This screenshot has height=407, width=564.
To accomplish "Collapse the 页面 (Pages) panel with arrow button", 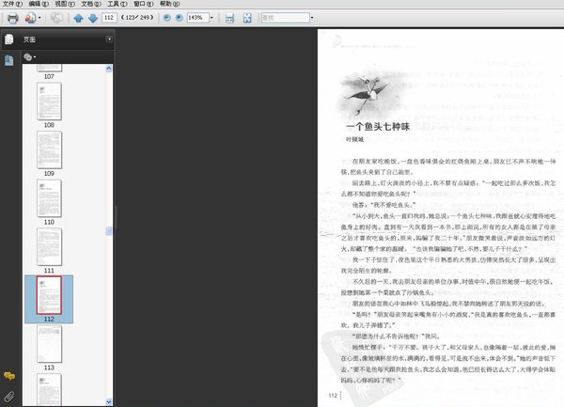I will point(109,39).
